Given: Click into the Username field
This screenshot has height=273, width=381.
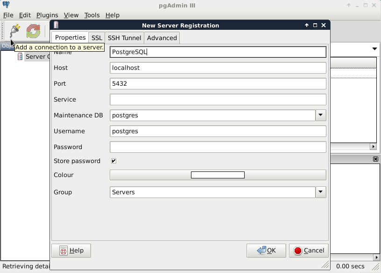Looking at the screenshot, I should tap(218, 131).
